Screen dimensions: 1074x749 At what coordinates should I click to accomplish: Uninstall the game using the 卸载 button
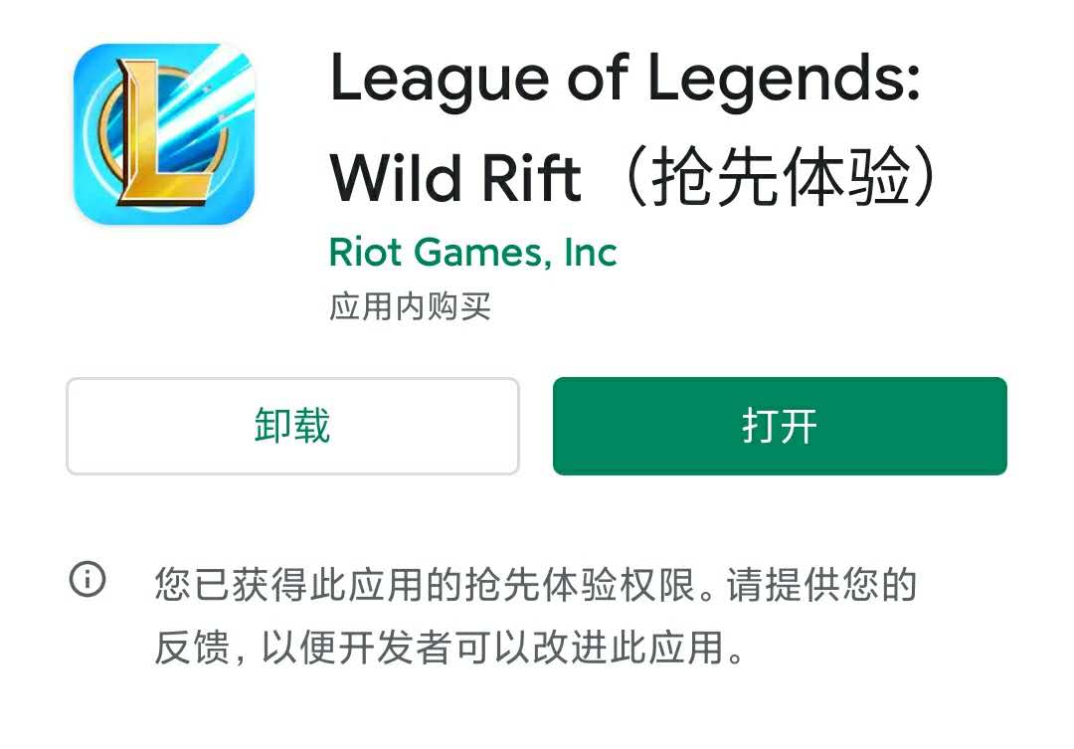pyautogui.click(x=292, y=426)
